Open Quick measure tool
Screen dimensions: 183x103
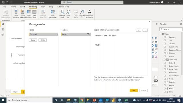coord(23,14)
